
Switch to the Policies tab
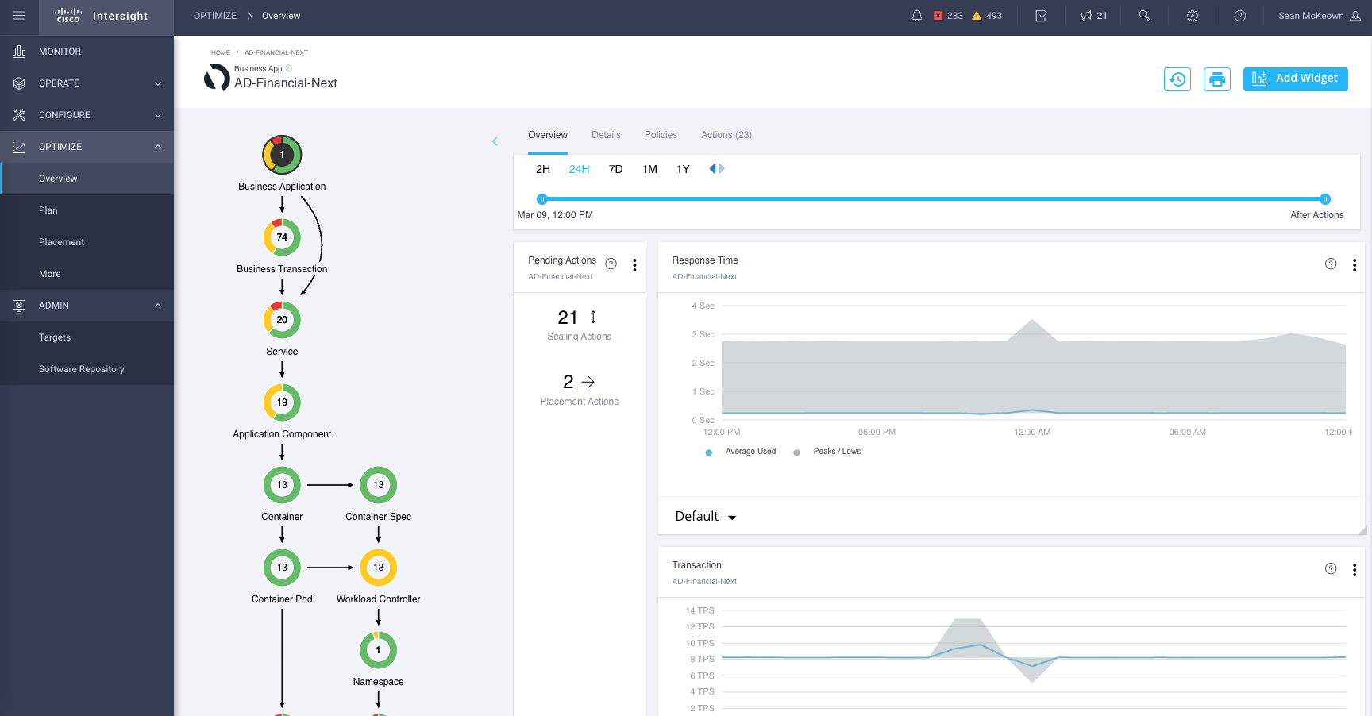coord(661,135)
